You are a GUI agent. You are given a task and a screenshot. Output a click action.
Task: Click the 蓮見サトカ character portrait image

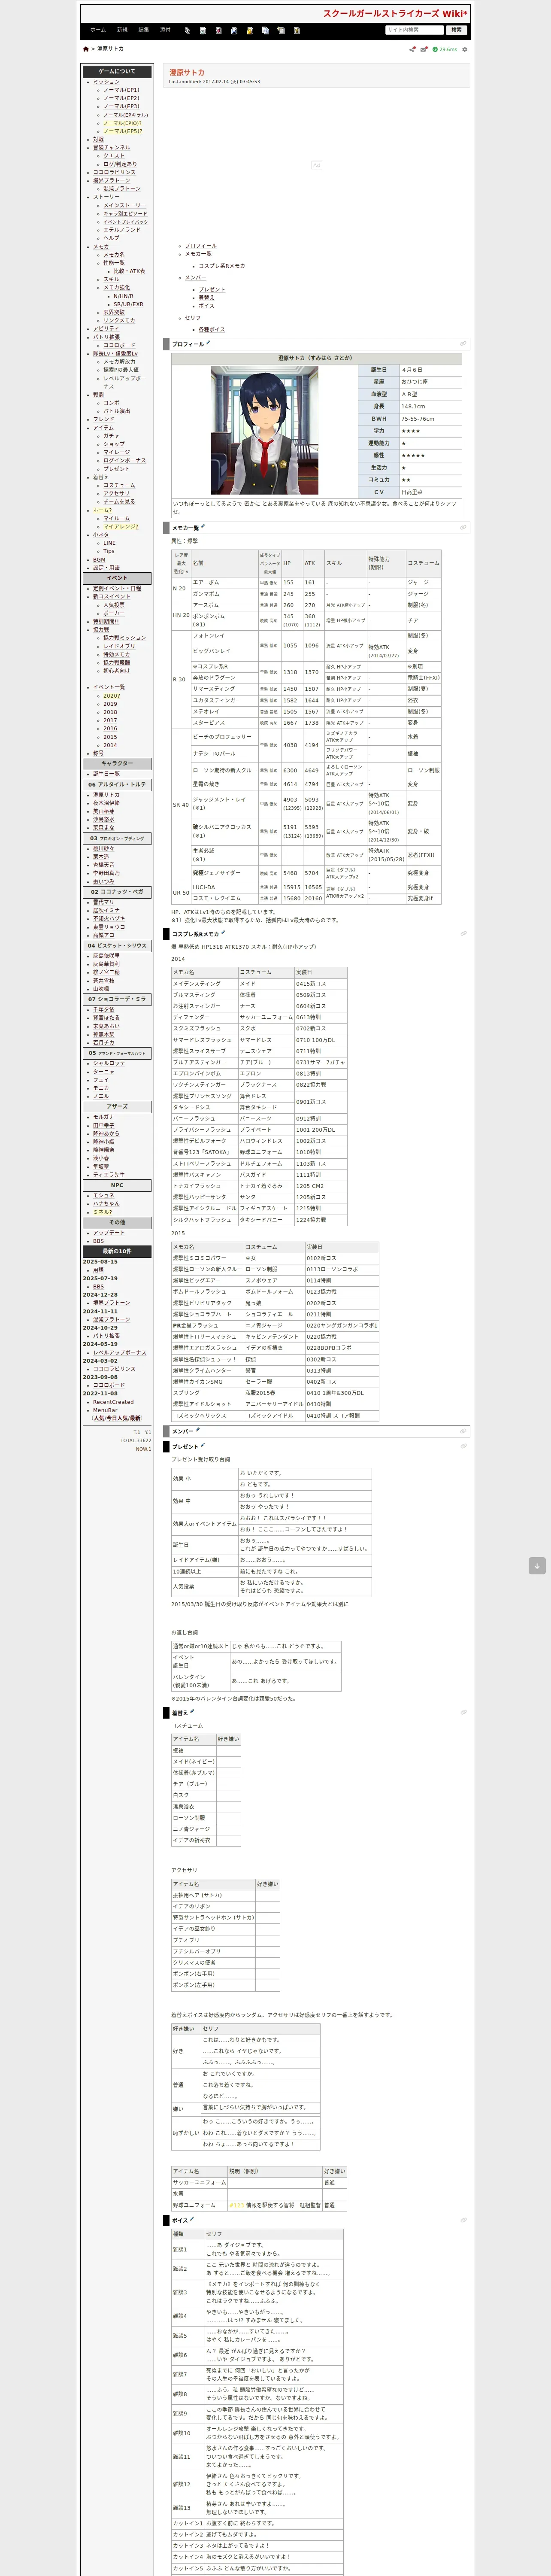coord(265,430)
